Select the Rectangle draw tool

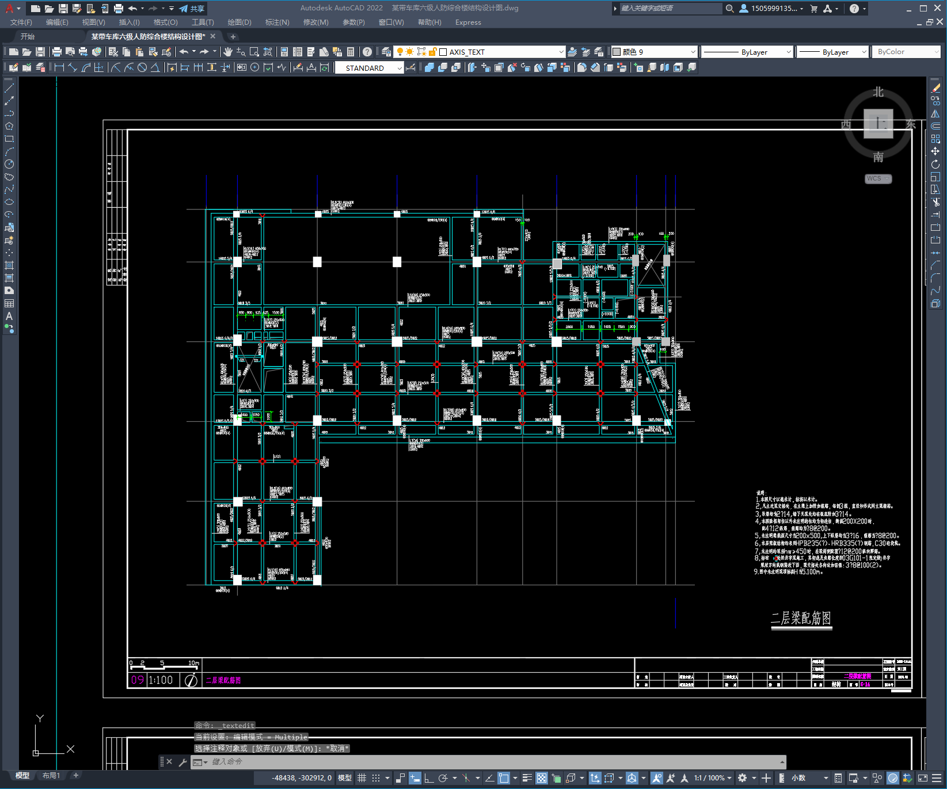[9, 139]
